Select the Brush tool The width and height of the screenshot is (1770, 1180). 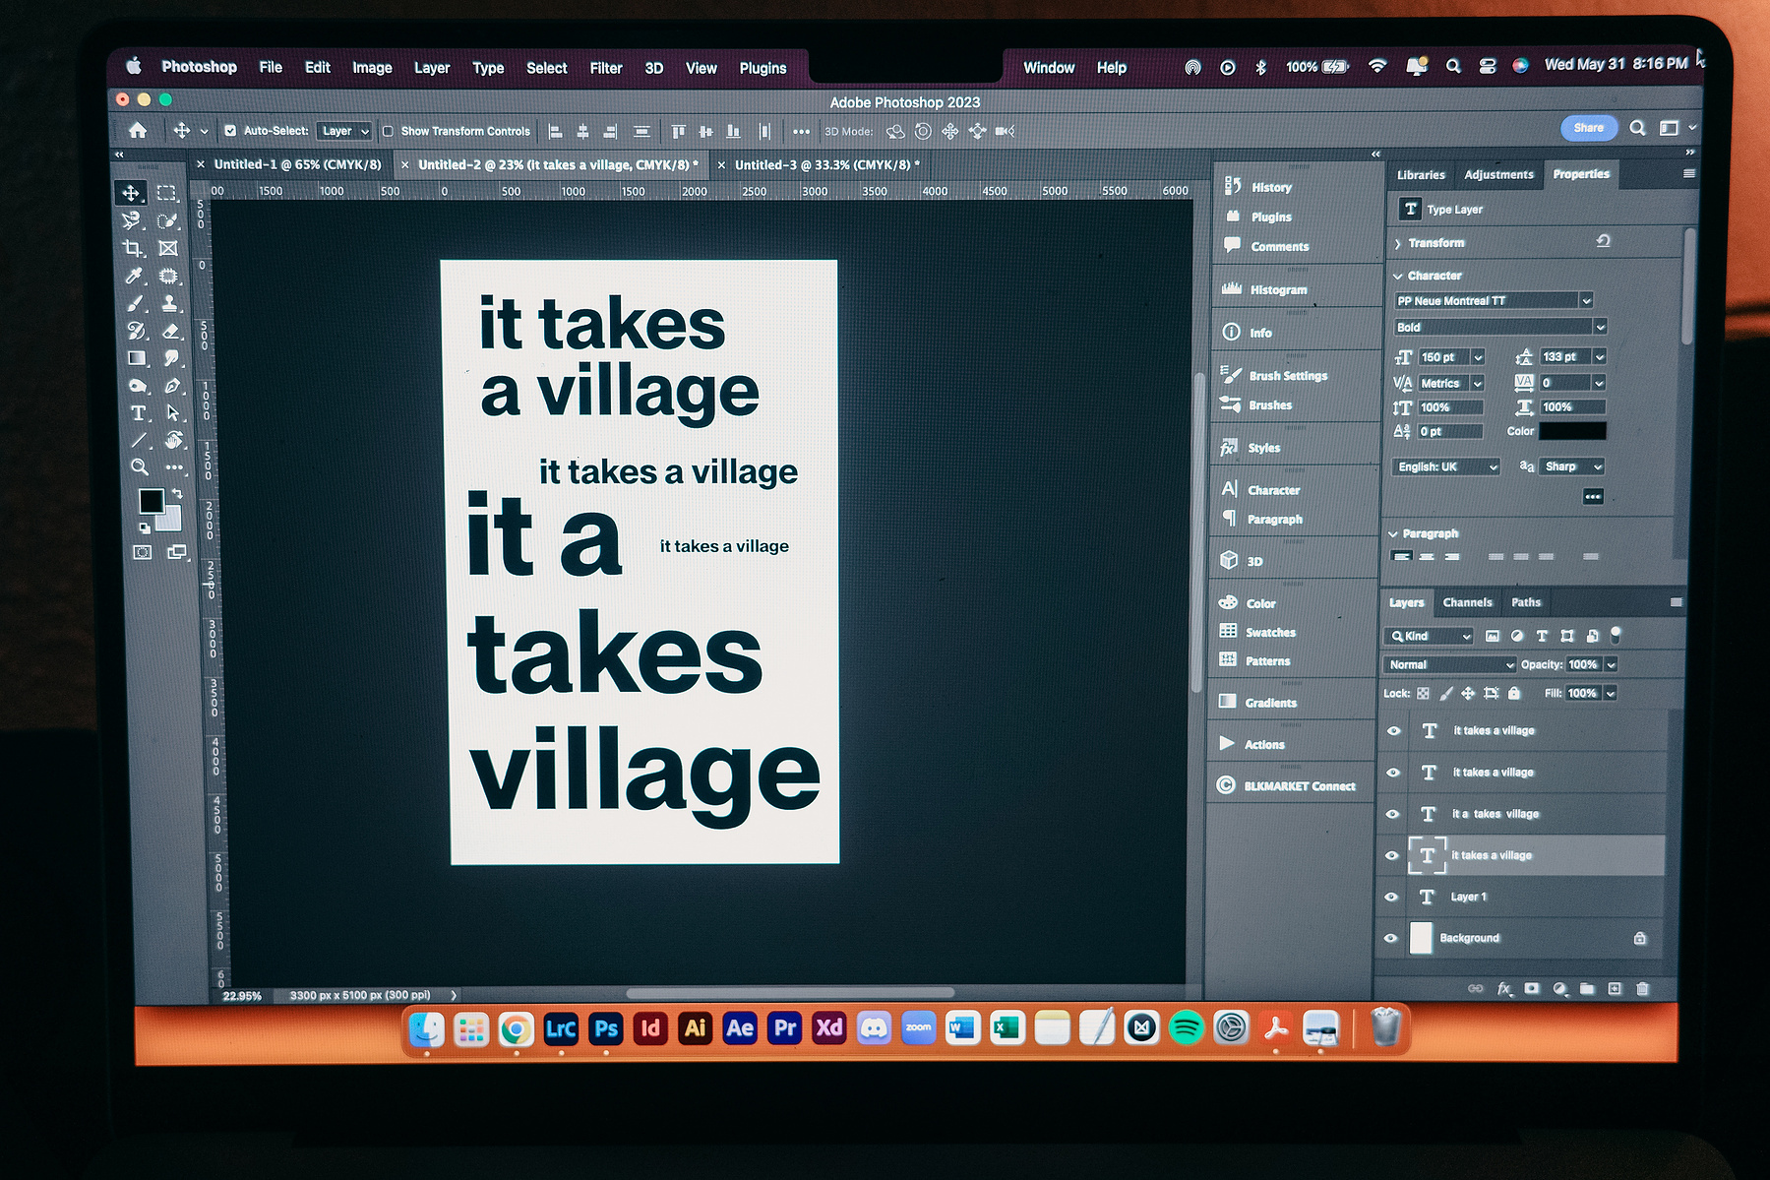136,303
